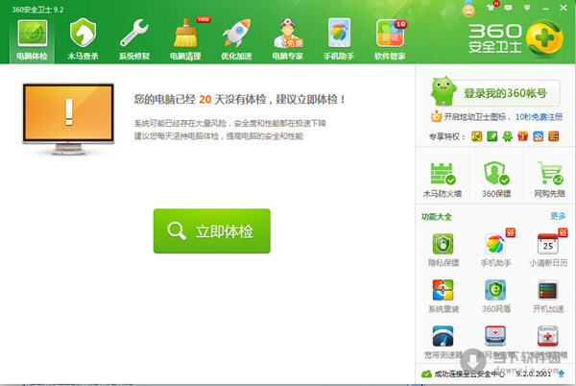Click the medal icon in title bar
Screen dimensions: 576x386
[468, 9]
